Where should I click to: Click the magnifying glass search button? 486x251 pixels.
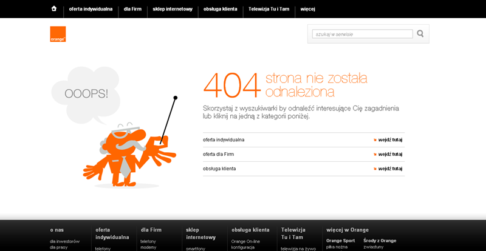(420, 34)
